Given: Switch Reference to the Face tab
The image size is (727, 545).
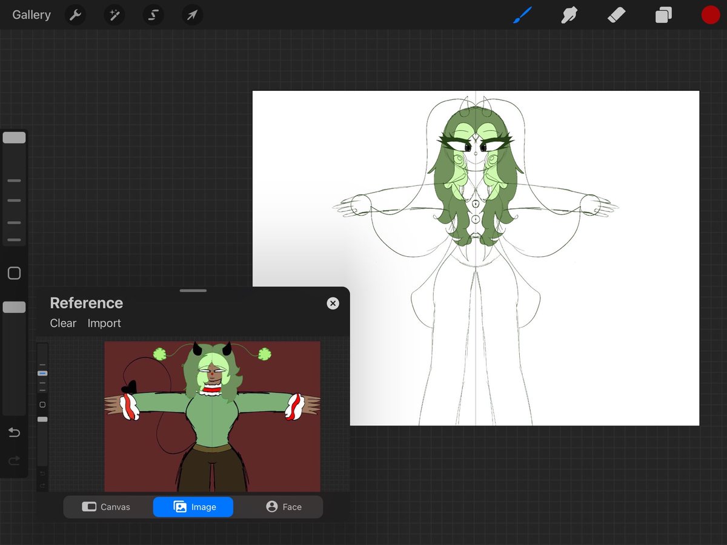Looking at the screenshot, I should coord(283,507).
